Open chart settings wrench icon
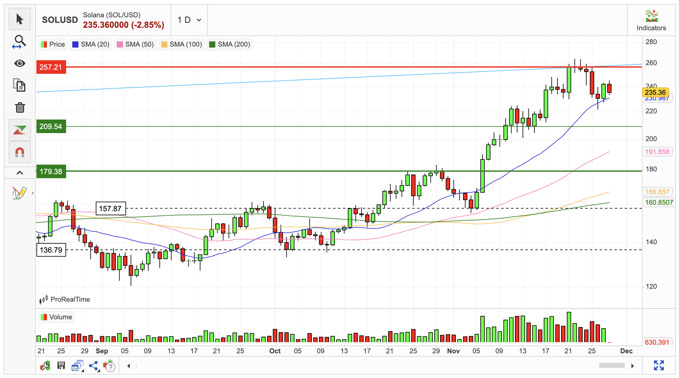Viewport: 679px width, 378px height. [45, 366]
